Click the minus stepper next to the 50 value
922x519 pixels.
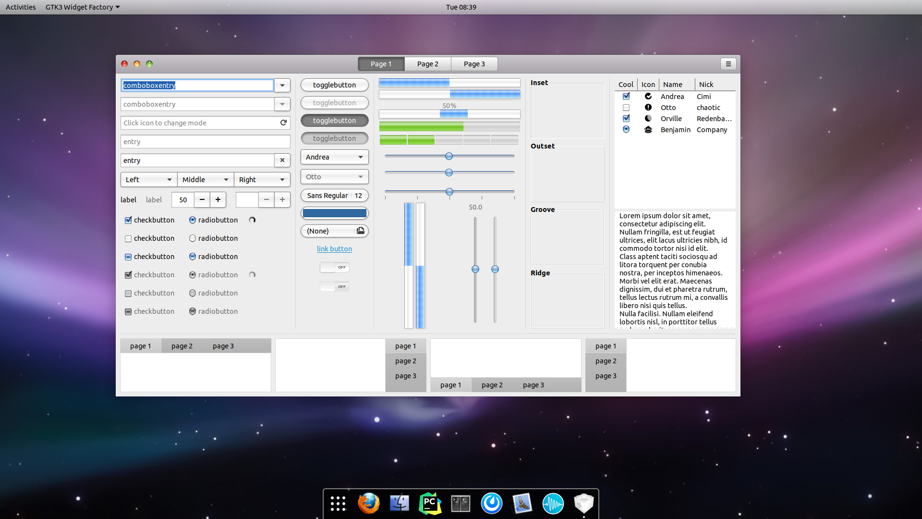point(202,199)
